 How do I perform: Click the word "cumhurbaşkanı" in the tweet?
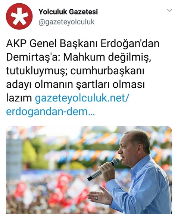107,71
